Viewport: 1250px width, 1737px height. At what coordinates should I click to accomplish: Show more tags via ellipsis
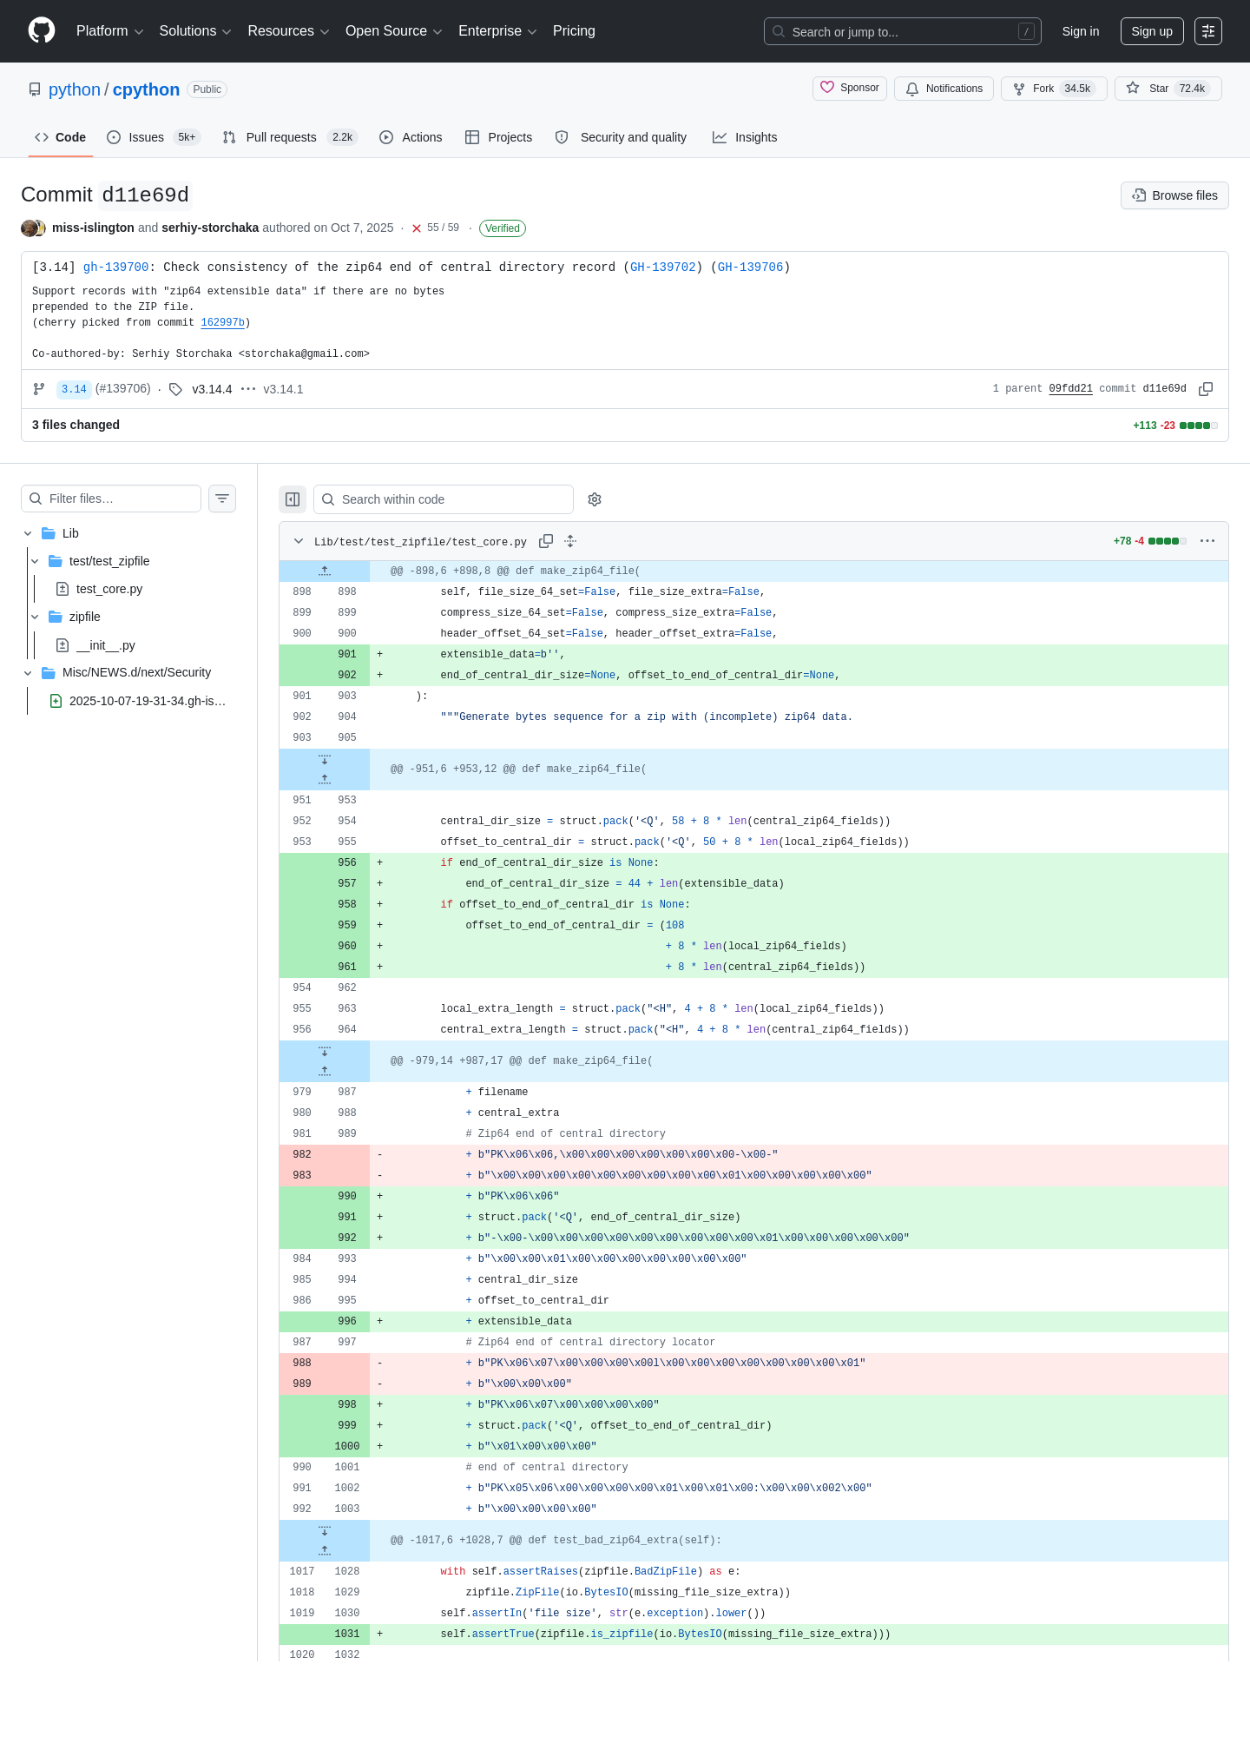click(x=248, y=389)
